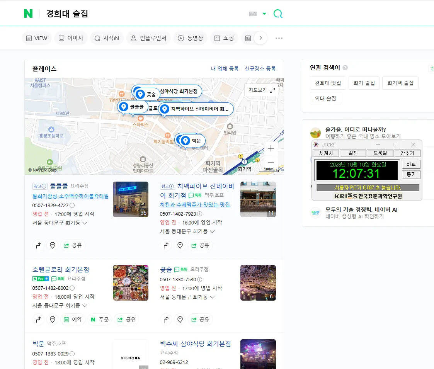The width and height of the screenshot is (434, 369).
Task: Click the location pin icon under 치맥파이브
Action: coord(180,245)
